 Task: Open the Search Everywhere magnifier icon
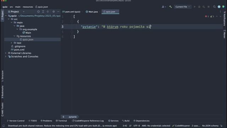click(214, 7)
